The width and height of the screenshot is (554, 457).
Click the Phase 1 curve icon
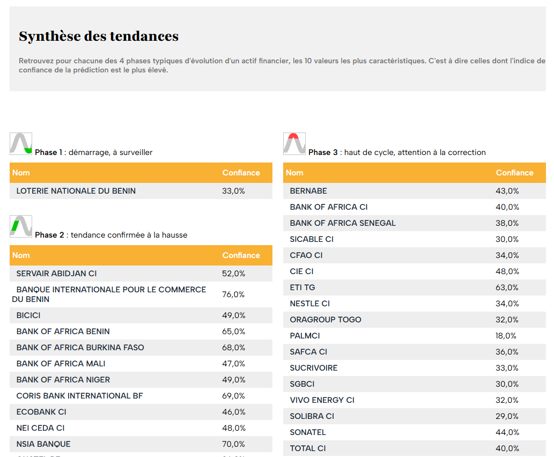pyautogui.click(x=21, y=144)
